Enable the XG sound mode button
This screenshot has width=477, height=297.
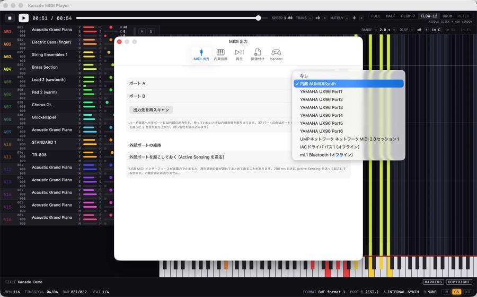click(x=467, y=292)
